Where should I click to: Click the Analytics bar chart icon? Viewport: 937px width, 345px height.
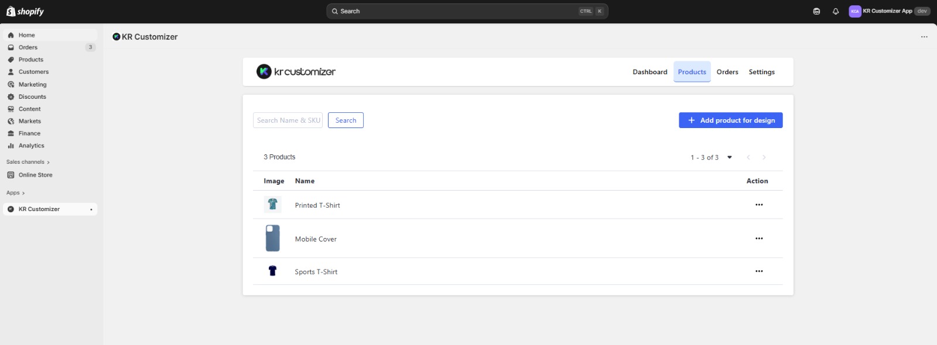tap(11, 146)
